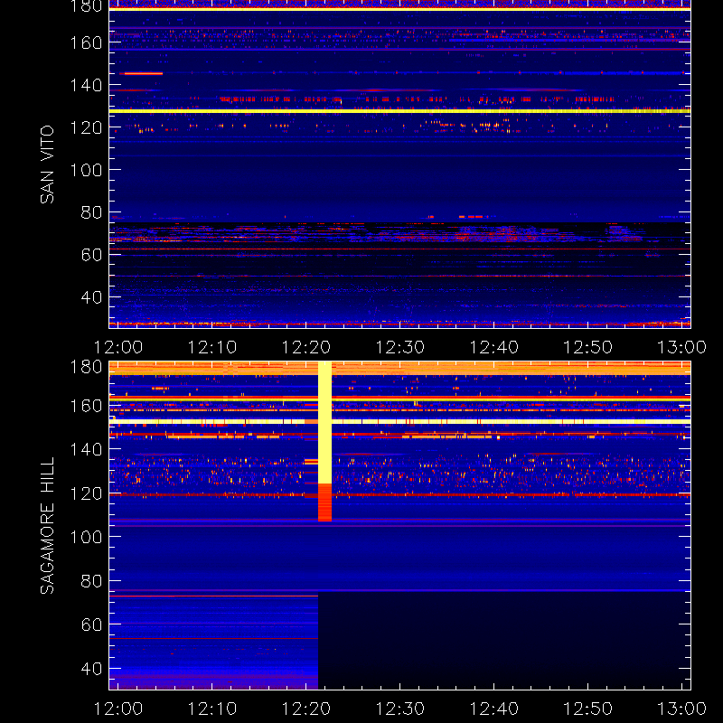
Task: Select the 140 tick on Sagamore Hill axis
Action: click(x=86, y=449)
